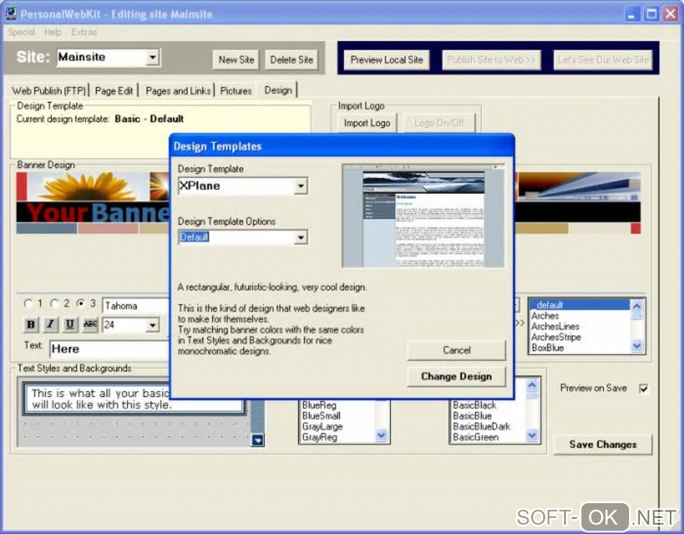
Task: Select BasicGreen background
Action: pos(488,437)
